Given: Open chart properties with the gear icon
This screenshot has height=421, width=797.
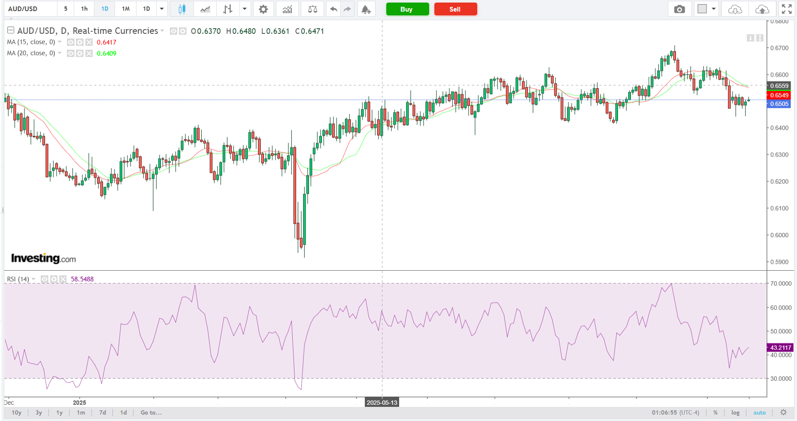Looking at the screenshot, I should point(263,9).
